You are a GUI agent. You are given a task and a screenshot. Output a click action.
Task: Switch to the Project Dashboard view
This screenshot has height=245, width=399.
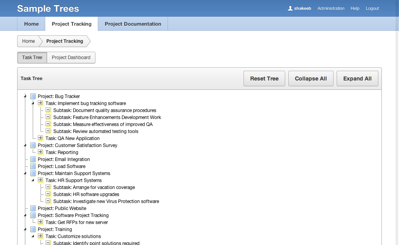coord(71,58)
